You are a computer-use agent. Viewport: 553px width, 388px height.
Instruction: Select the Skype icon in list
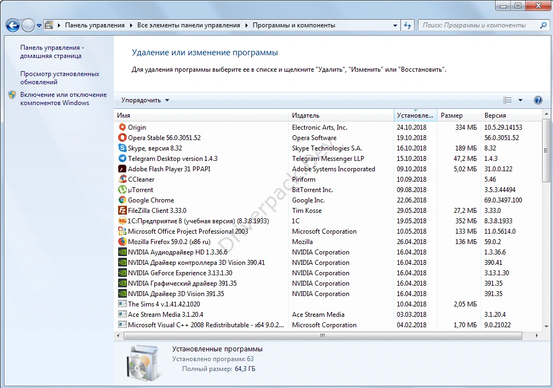122,148
